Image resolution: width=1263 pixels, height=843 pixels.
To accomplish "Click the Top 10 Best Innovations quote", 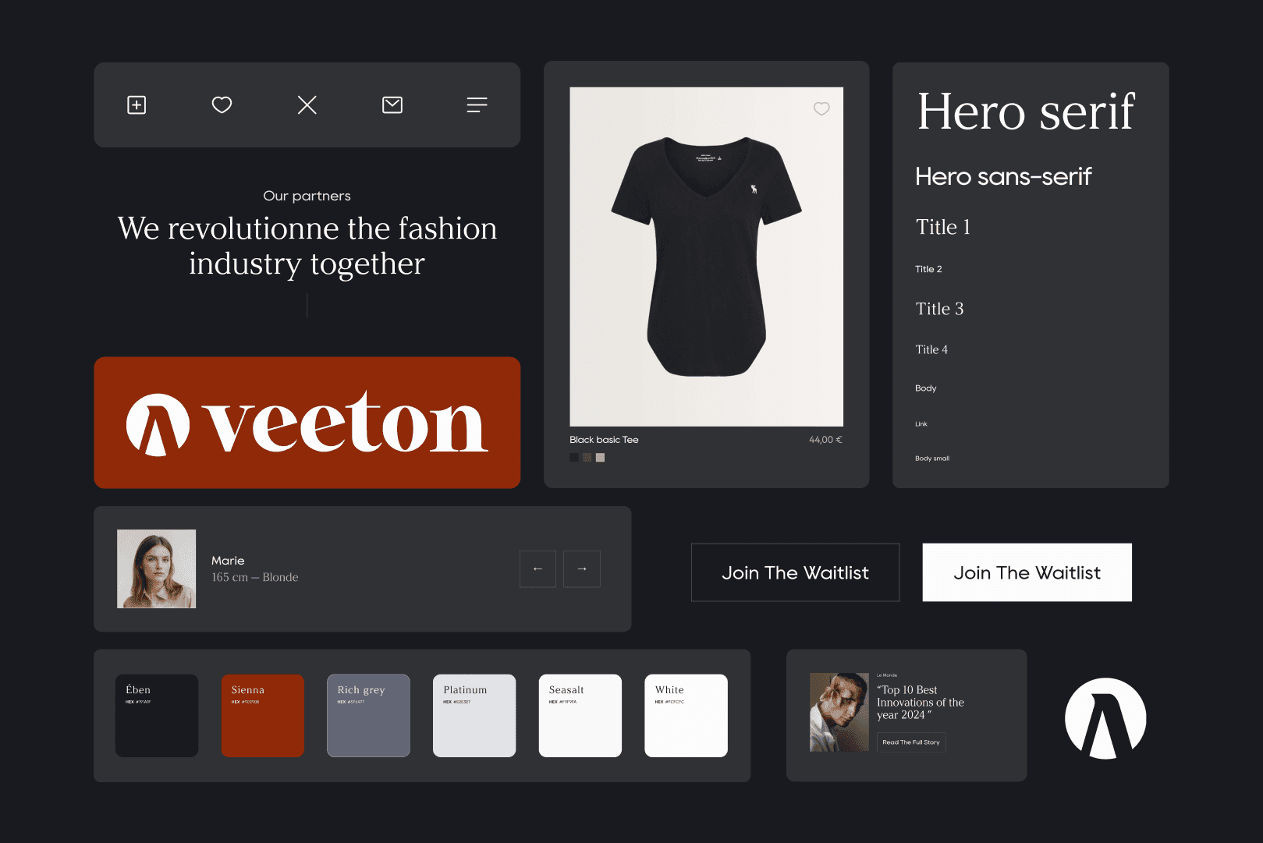I will click(x=921, y=703).
